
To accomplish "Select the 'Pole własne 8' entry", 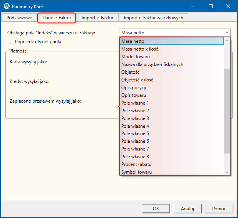I will [x=172, y=157].
